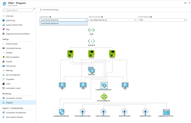Close the VNet Diagram blade

pyautogui.click(x=189, y=3)
